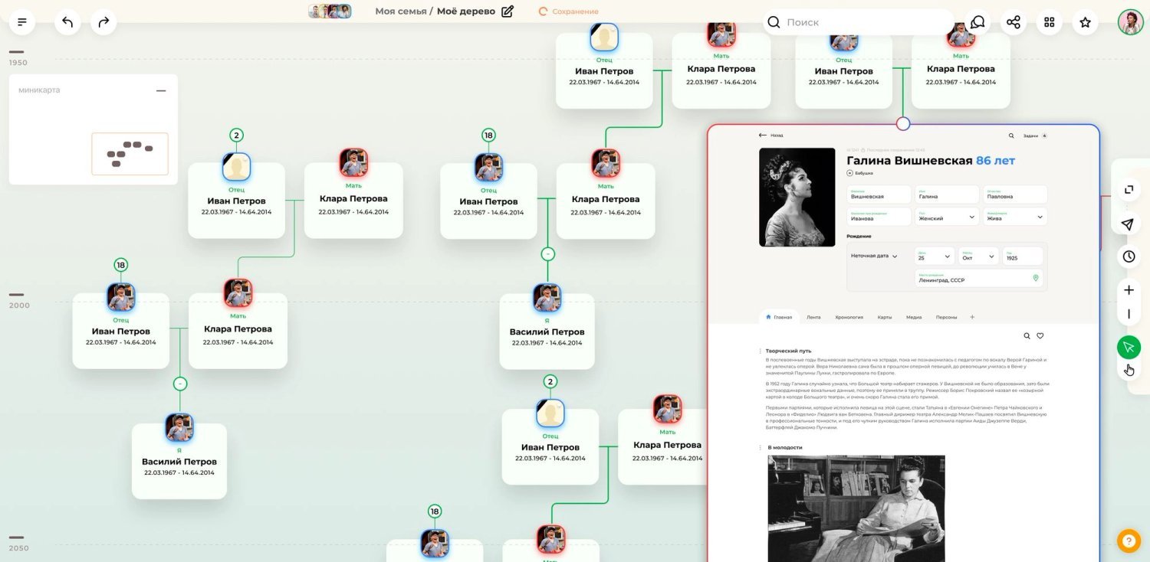Viewport: 1150px width, 562px height.
Task: Switch to the hand pan tool
Action: point(1129,371)
